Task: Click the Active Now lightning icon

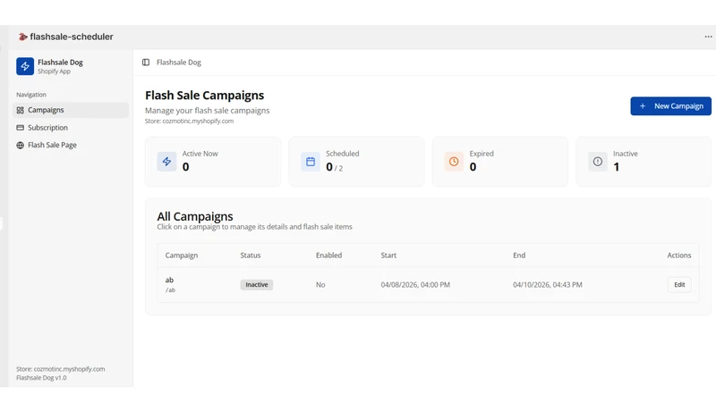Action: point(166,162)
